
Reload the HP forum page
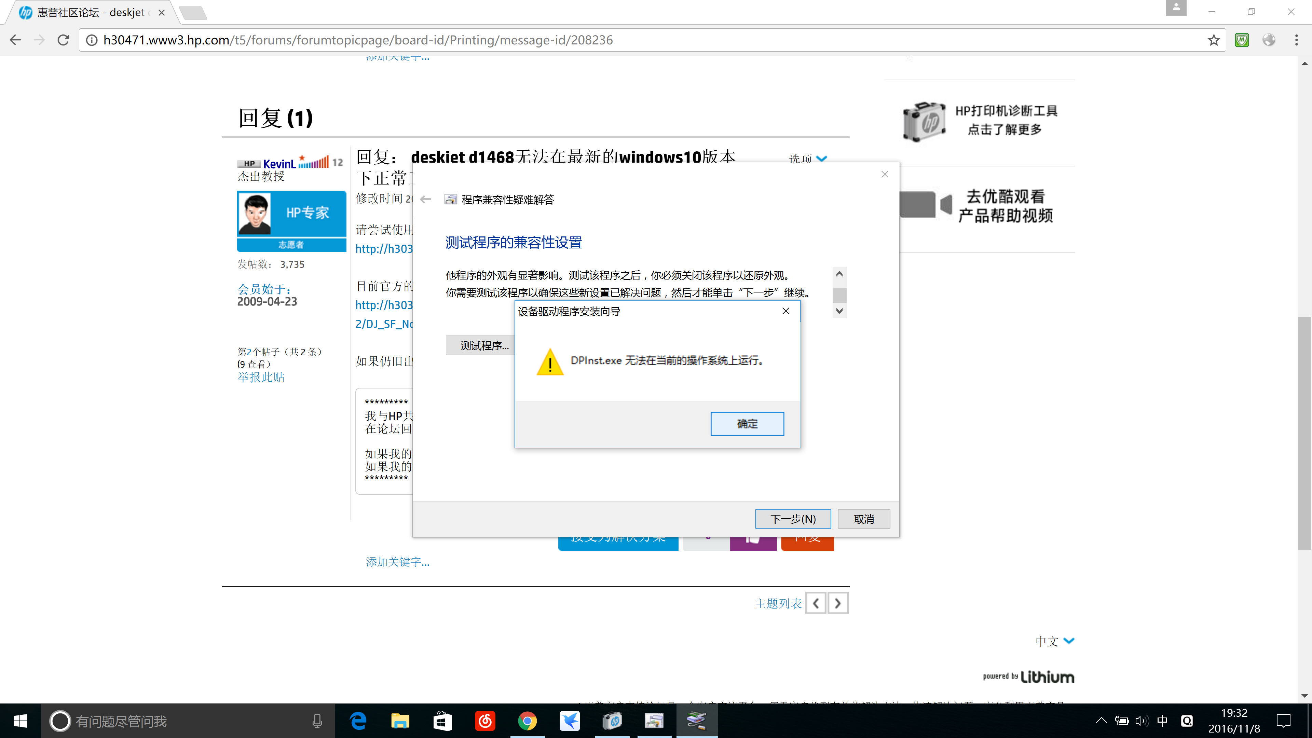pyautogui.click(x=63, y=40)
